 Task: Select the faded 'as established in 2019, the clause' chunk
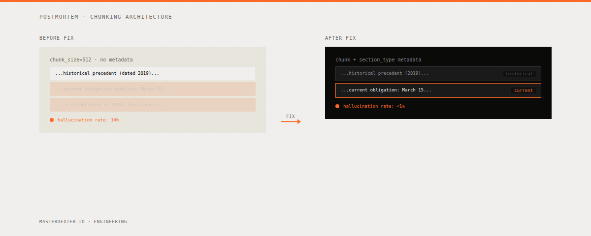[x=153, y=105]
